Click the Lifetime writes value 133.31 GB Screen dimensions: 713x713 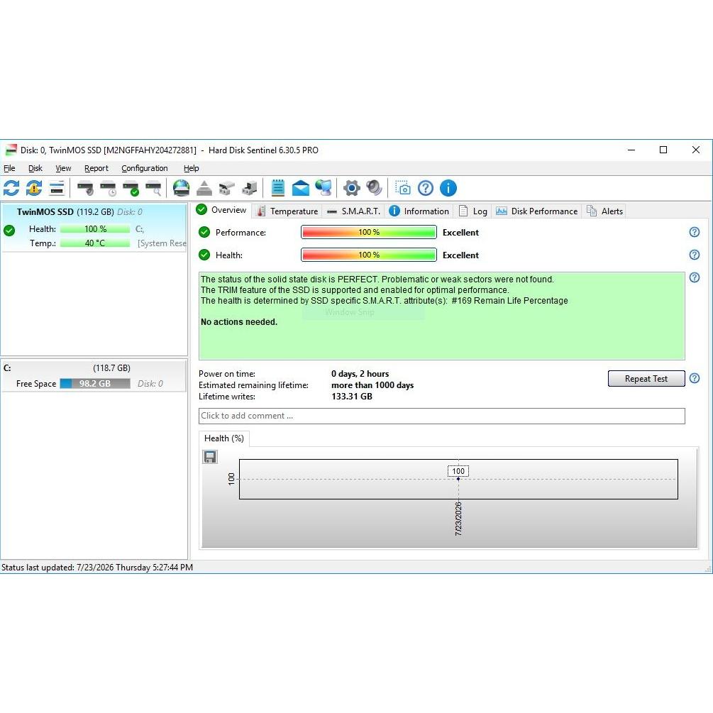coord(352,397)
